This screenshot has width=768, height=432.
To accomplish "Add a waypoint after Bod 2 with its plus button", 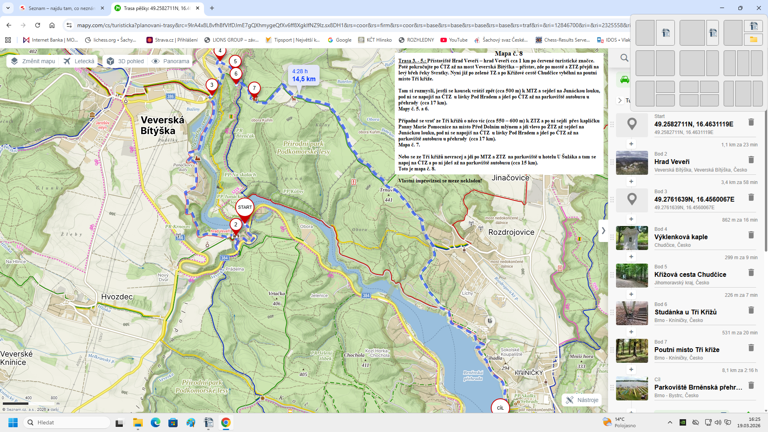I will point(631,182).
